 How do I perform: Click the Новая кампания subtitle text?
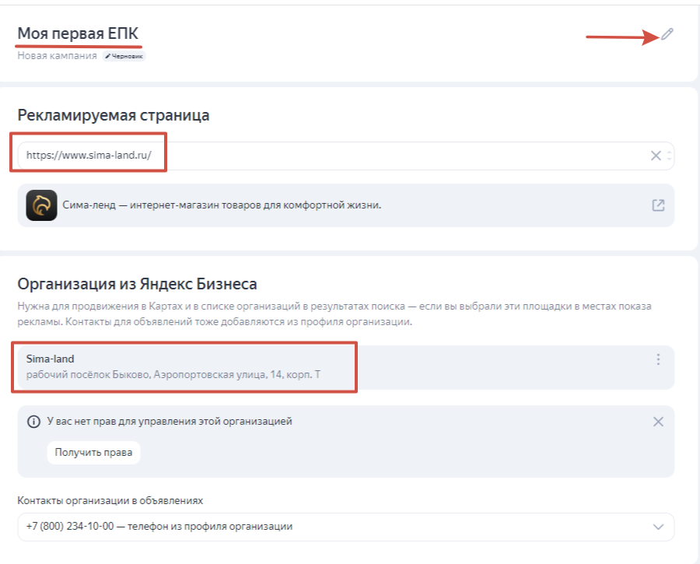pyautogui.click(x=57, y=56)
